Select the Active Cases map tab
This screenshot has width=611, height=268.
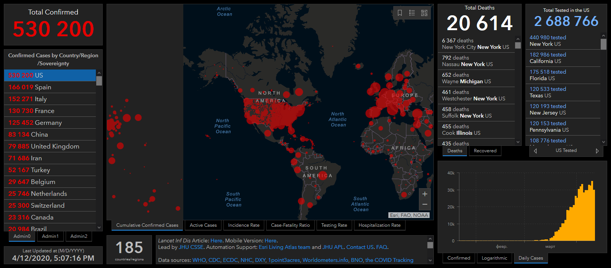coord(203,225)
